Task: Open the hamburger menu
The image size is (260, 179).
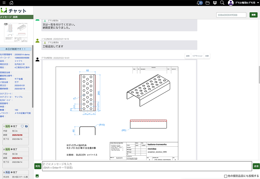Action: pos(4,3)
